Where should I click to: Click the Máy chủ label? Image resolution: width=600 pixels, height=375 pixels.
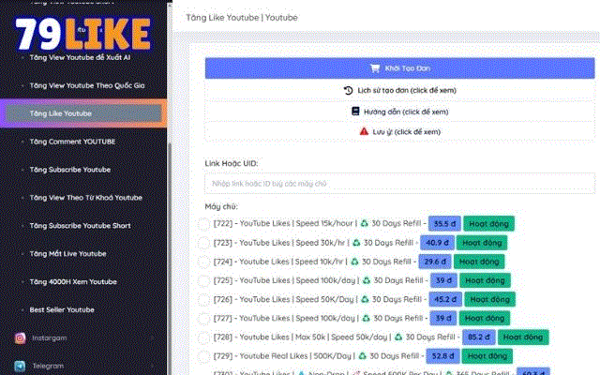[221, 206]
